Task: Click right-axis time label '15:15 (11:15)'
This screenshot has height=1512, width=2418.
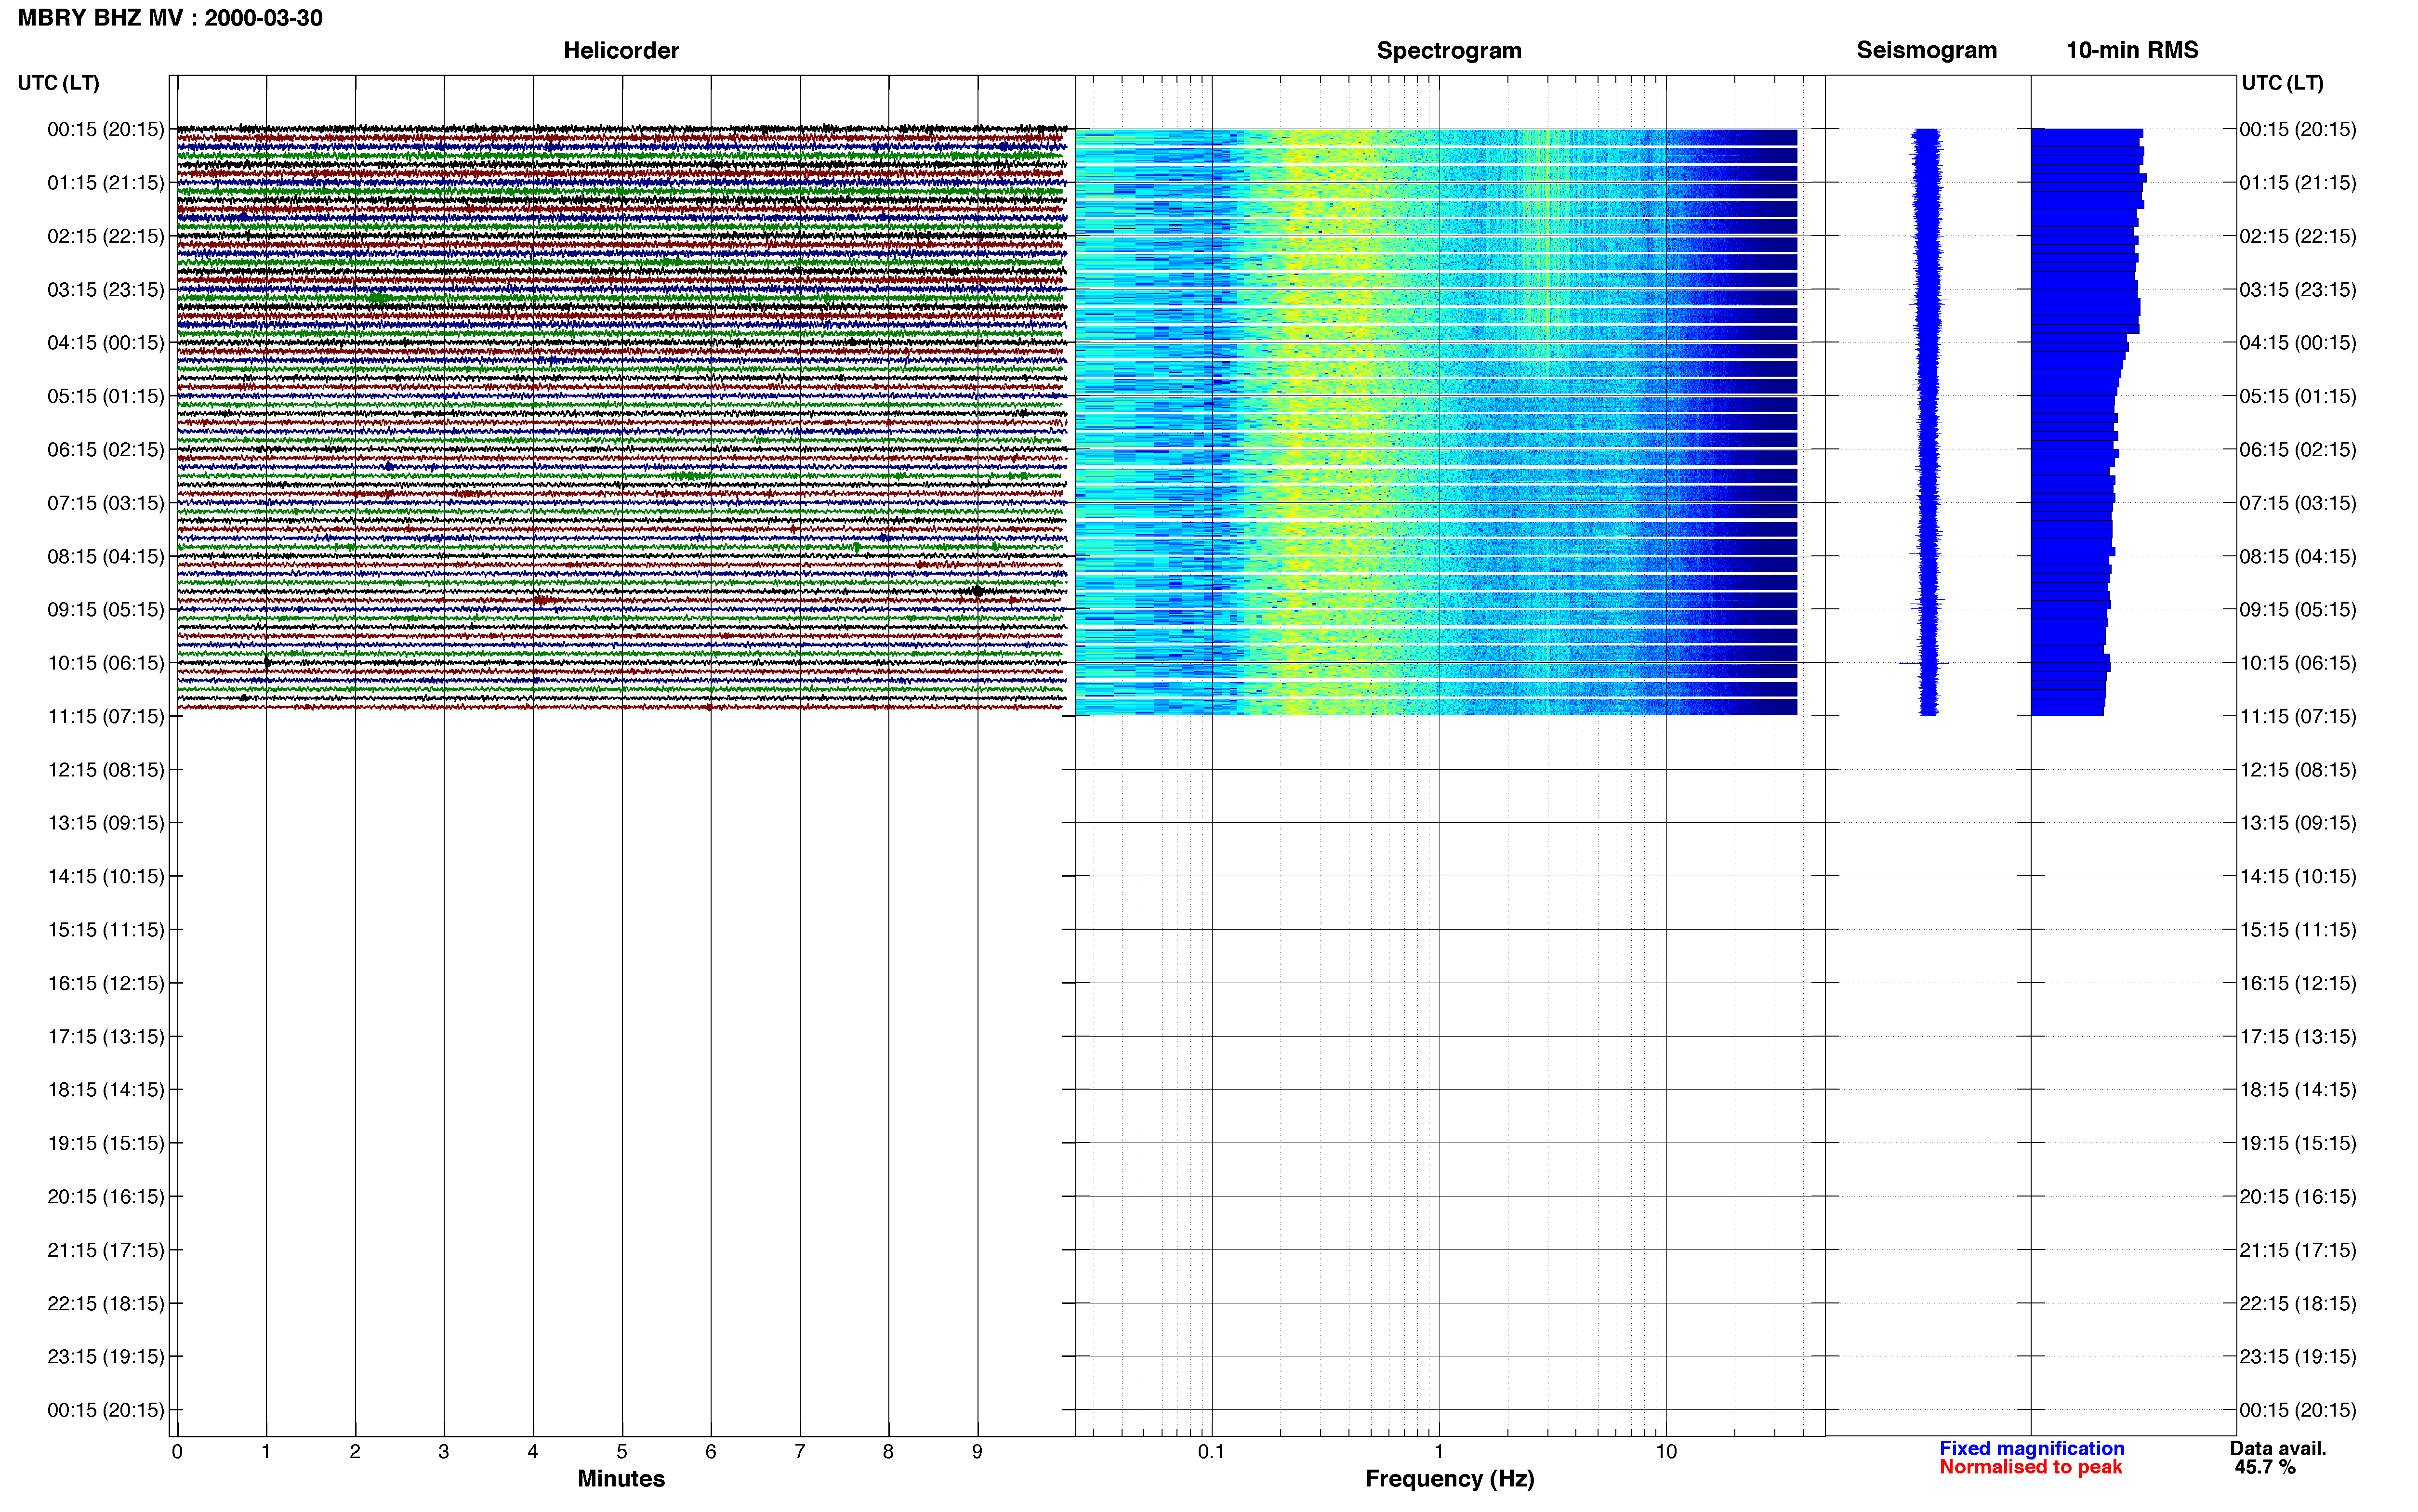Action: [x=2298, y=930]
